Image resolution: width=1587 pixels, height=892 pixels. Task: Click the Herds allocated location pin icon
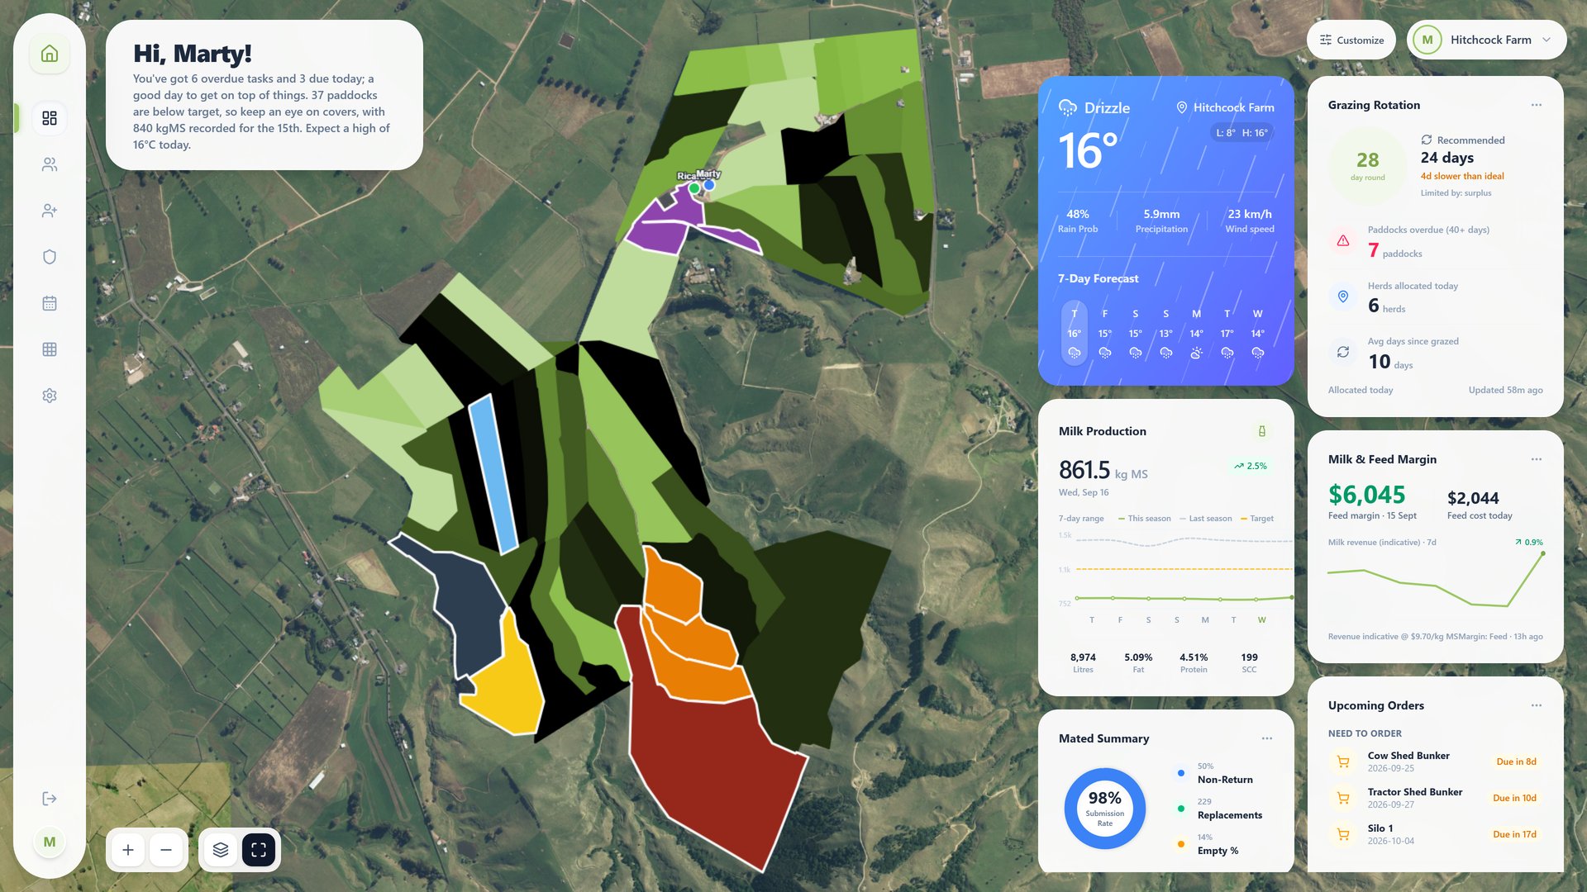[x=1342, y=297]
